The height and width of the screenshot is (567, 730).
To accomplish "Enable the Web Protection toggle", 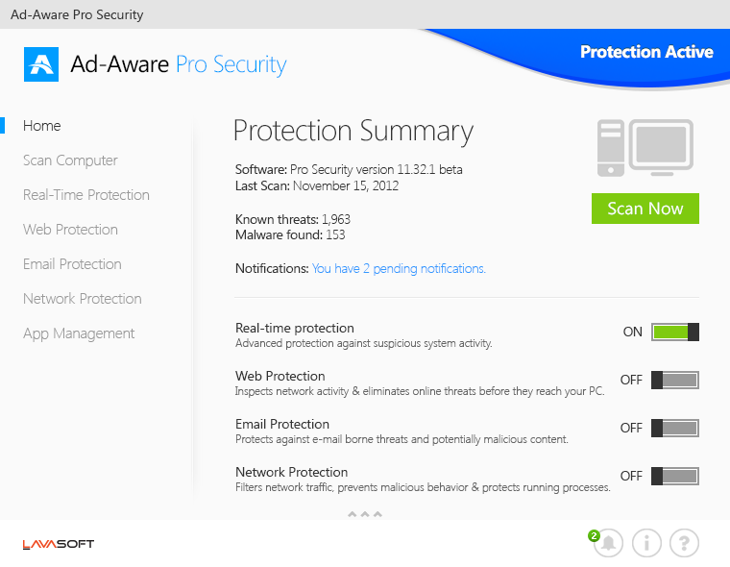I will [x=674, y=380].
